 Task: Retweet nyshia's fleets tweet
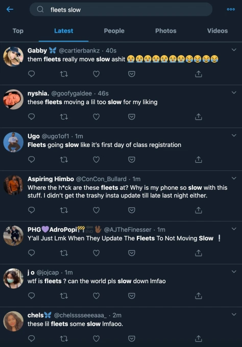click(x=64, y=117)
